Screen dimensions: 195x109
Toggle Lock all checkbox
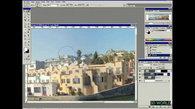coord(151,68)
